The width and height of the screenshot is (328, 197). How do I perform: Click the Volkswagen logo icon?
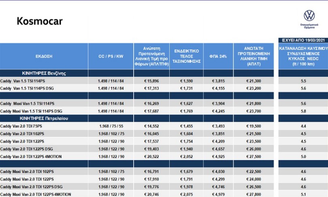pyautogui.click(x=309, y=15)
